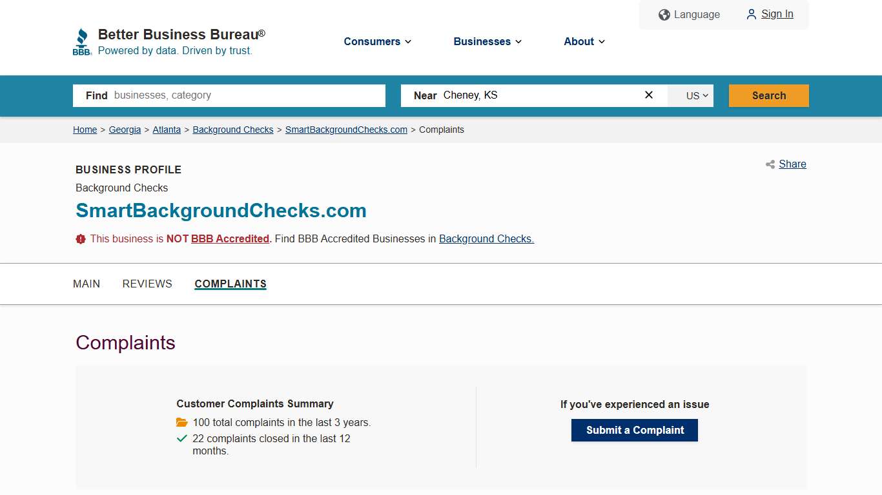Screen dimensions: 882x495
Task: Switch to the REVIEWS tab
Action: (147, 284)
